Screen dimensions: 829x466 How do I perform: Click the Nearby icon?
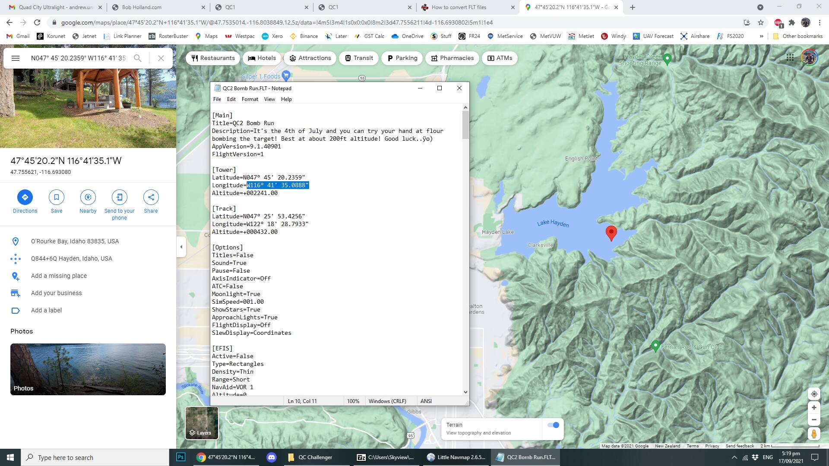88,197
